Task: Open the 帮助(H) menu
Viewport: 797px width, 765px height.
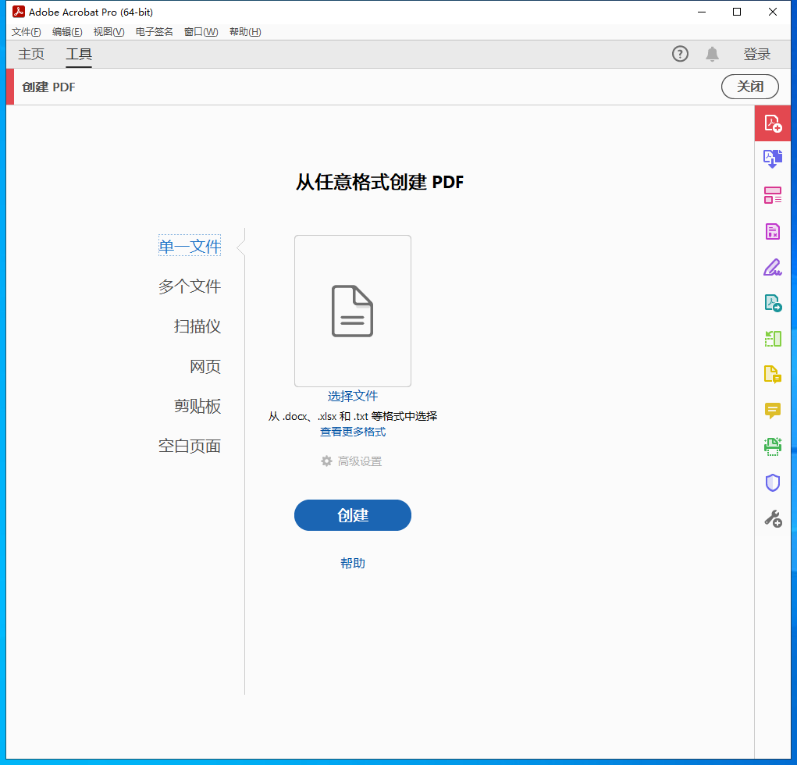Action: (x=245, y=32)
